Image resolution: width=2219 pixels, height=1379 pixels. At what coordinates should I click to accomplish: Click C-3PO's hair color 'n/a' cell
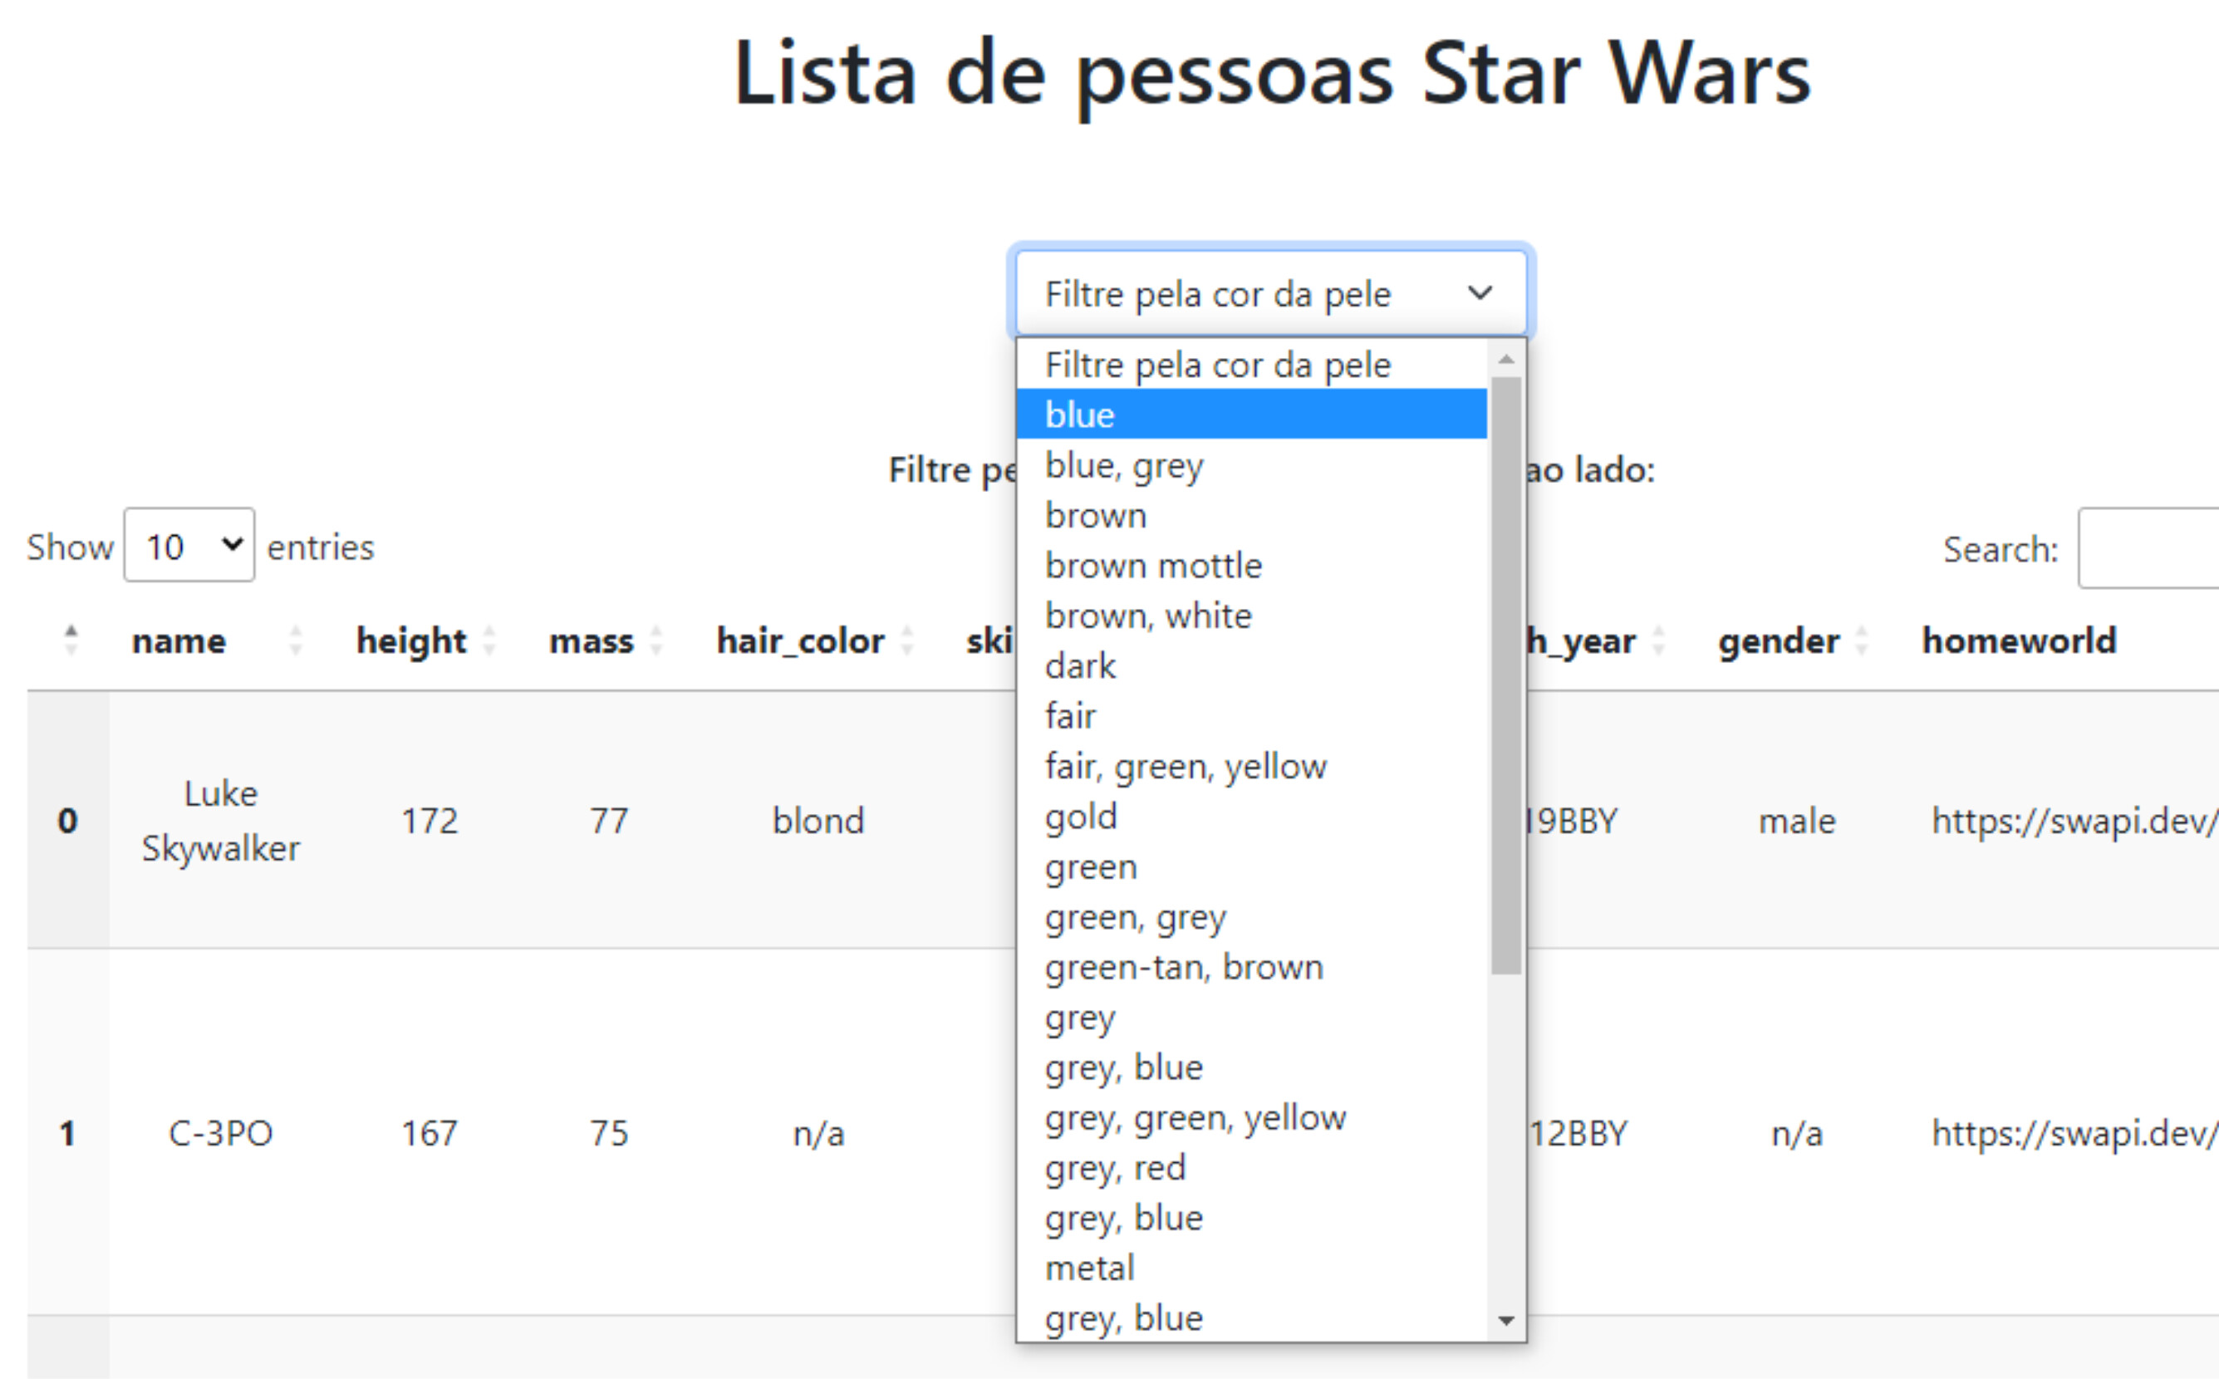818,1133
